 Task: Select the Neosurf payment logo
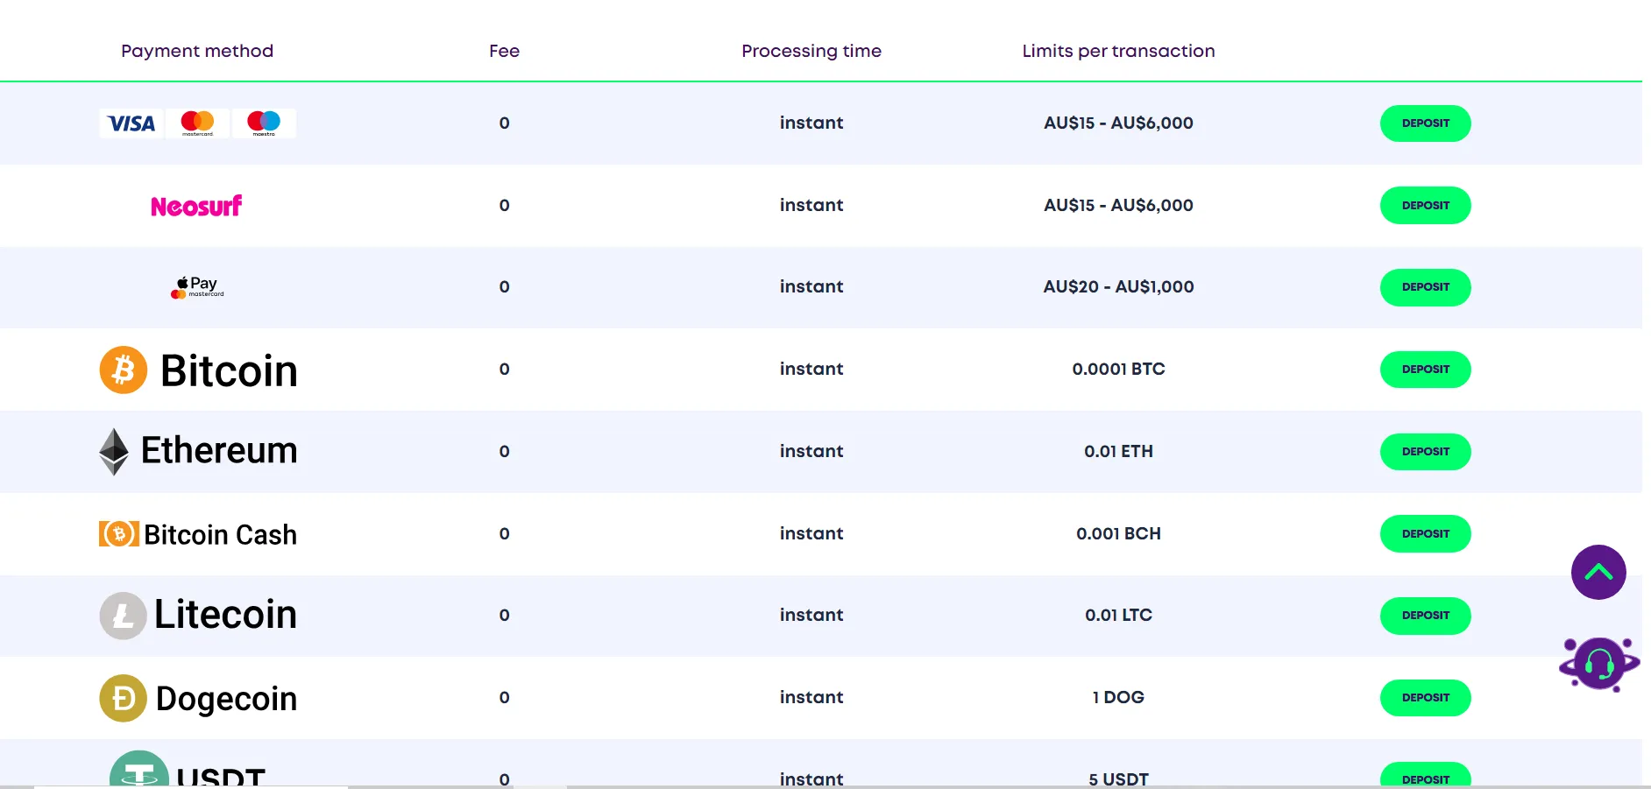click(196, 206)
